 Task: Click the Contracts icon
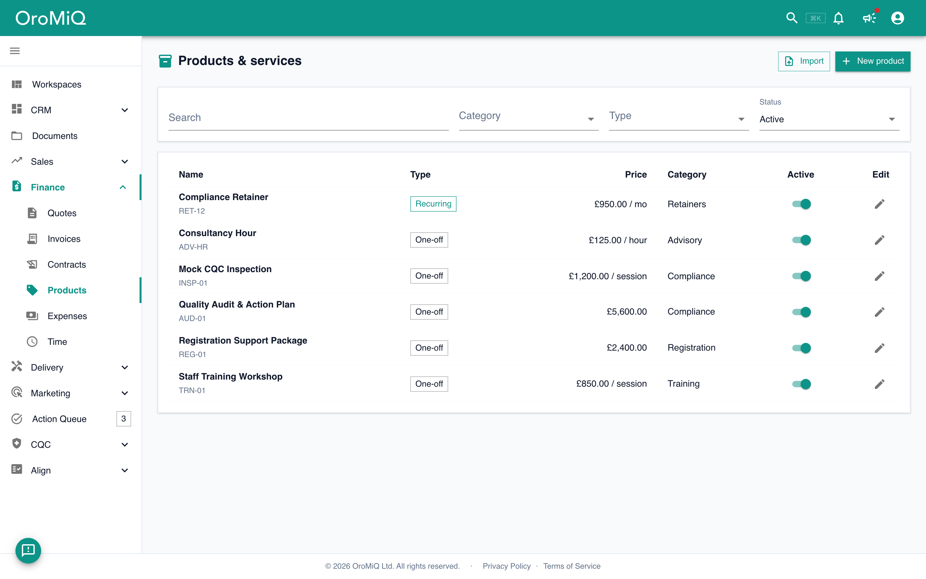pos(32,264)
